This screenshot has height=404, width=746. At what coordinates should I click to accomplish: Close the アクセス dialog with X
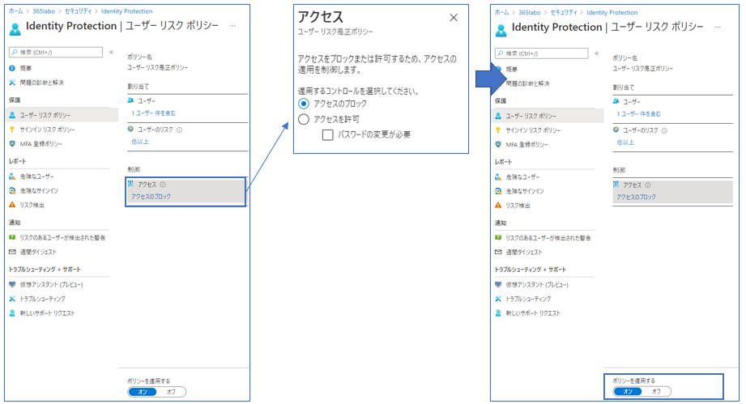tap(454, 18)
